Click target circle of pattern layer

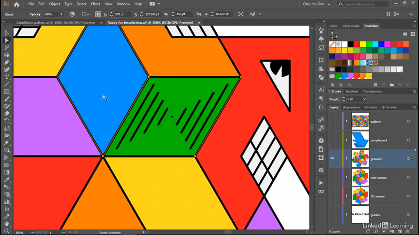click(x=409, y=121)
